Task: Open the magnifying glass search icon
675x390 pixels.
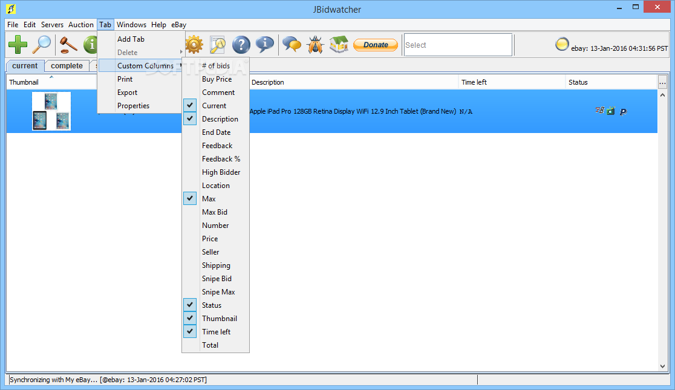Action: (x=42, y=44)
